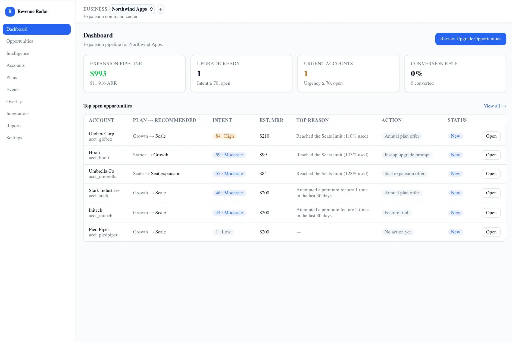
Task: Click the Conversion Rate stat card
Action: tap(455, 74)
